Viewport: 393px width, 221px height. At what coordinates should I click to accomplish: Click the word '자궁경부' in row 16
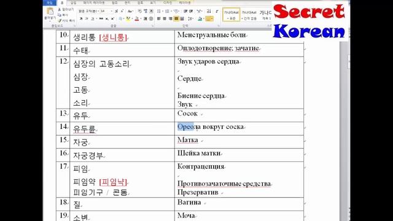[88, 156]
